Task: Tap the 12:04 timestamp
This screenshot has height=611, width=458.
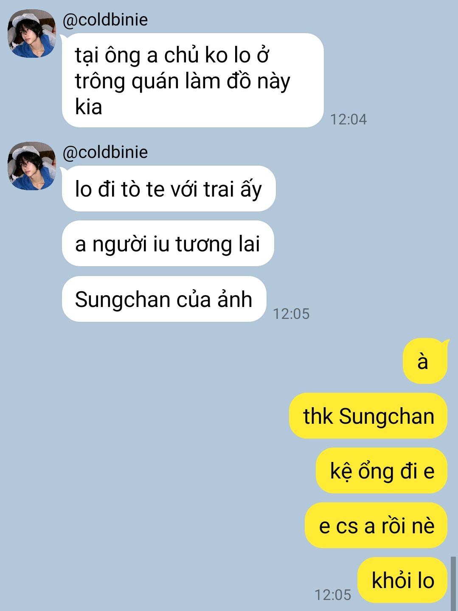Action: coord(348,119)
